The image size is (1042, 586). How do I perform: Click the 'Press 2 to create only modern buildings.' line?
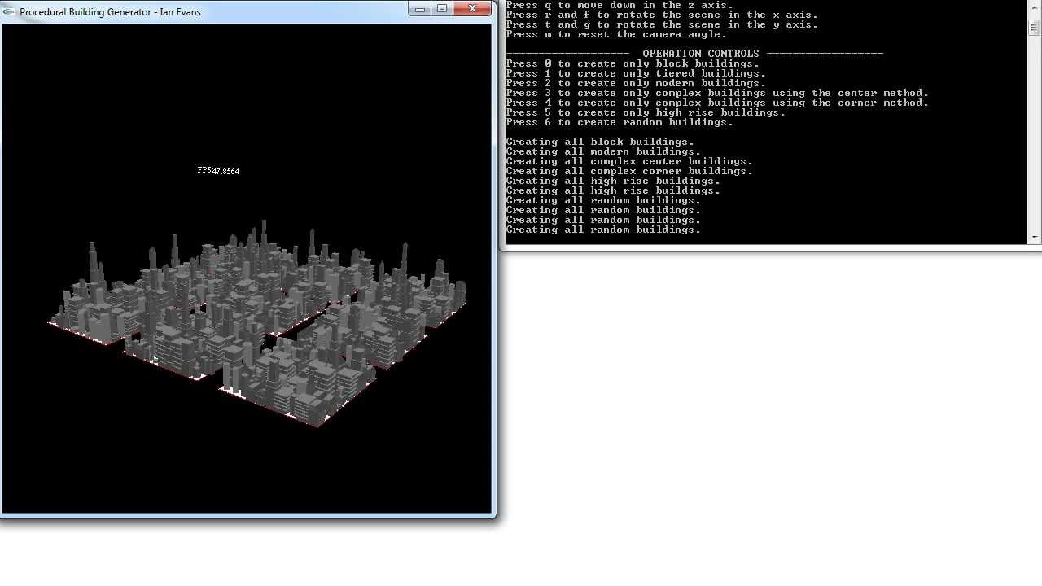click(636, 83)
